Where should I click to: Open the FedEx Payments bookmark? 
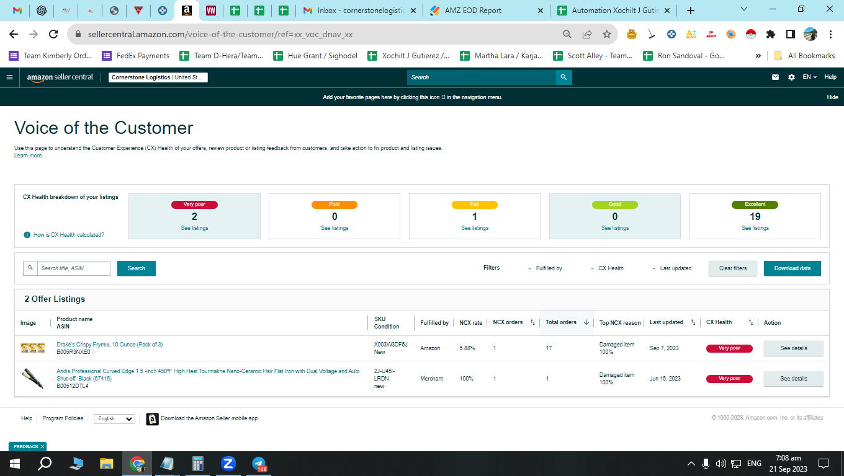coord(135,56)
